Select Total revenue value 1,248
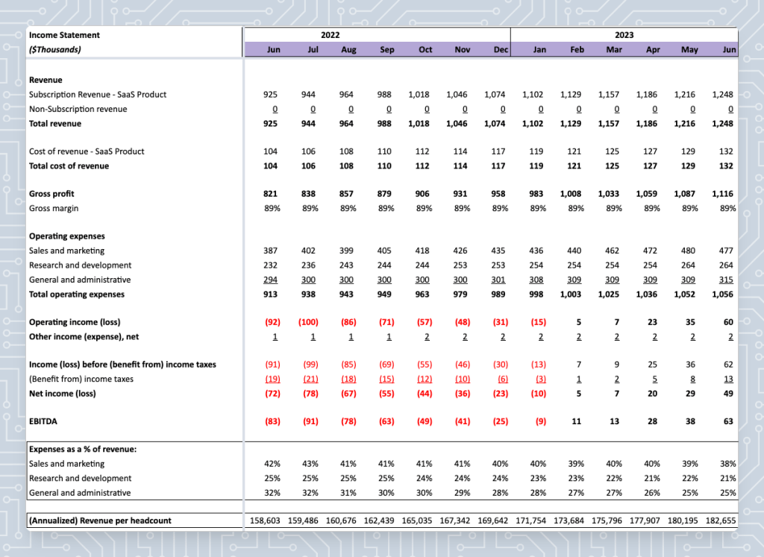Viewport: 764px width, 557px height. click(722, 124)
